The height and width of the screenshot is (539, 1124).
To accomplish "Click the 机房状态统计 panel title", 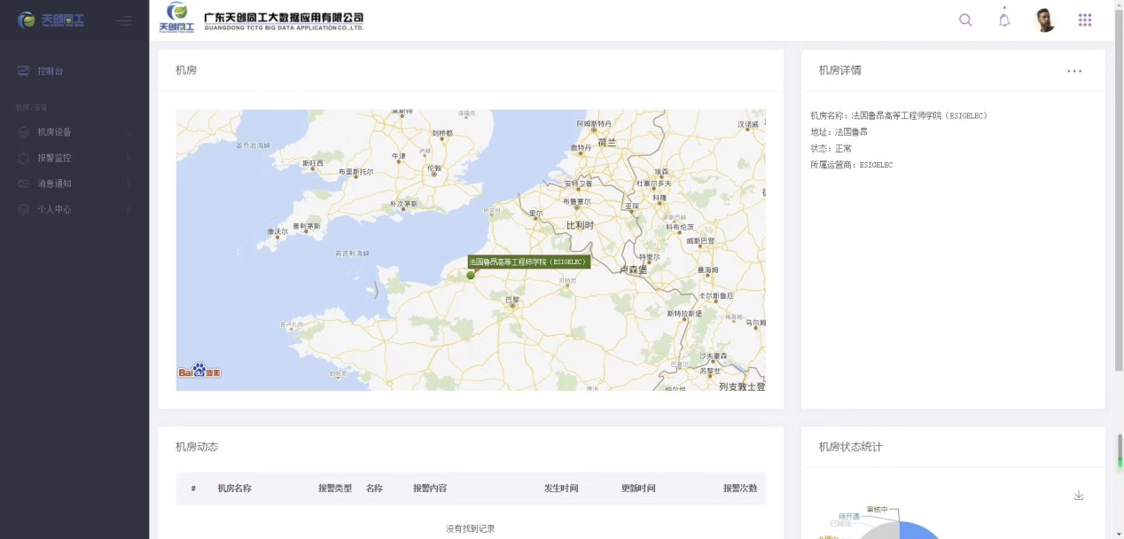I will pos(850,447).
